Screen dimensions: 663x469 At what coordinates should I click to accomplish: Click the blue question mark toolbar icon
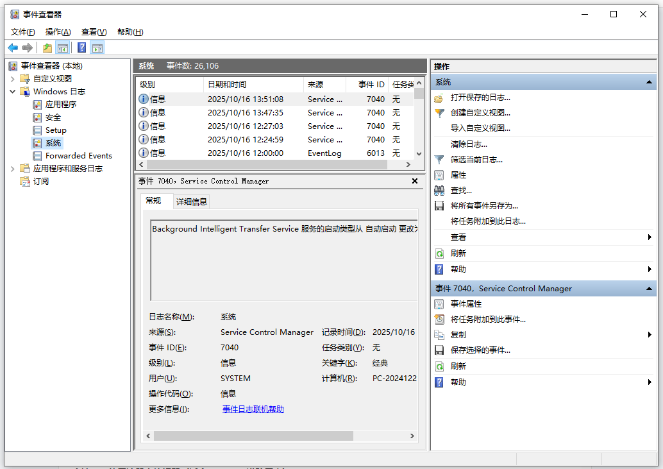click(81, 47)
